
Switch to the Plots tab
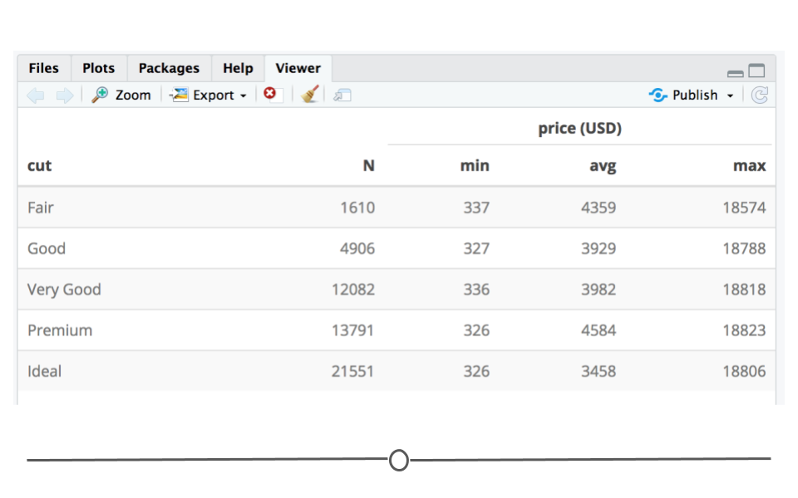pos(99,68)
